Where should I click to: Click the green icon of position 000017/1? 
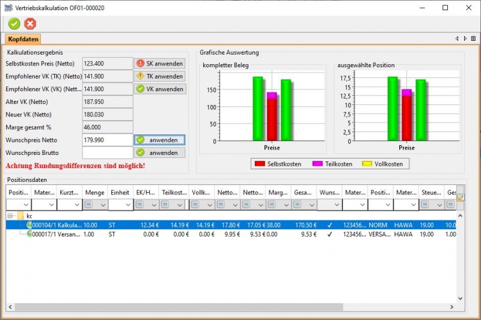(x=29, y=235)
